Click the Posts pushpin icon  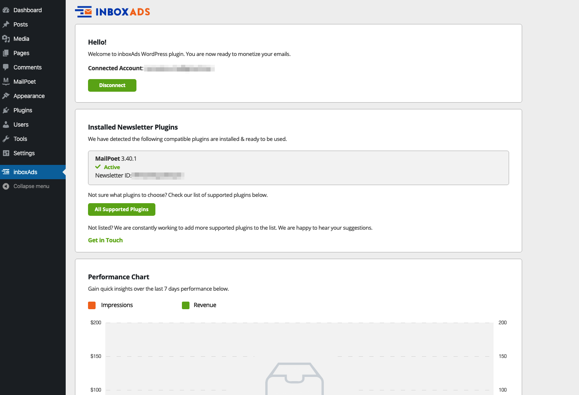coord(6,24)
